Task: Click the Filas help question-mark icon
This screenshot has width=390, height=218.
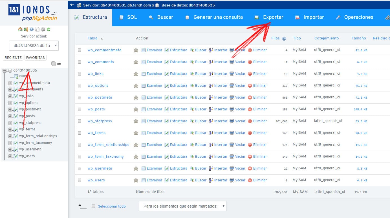Action: (284, 39)
